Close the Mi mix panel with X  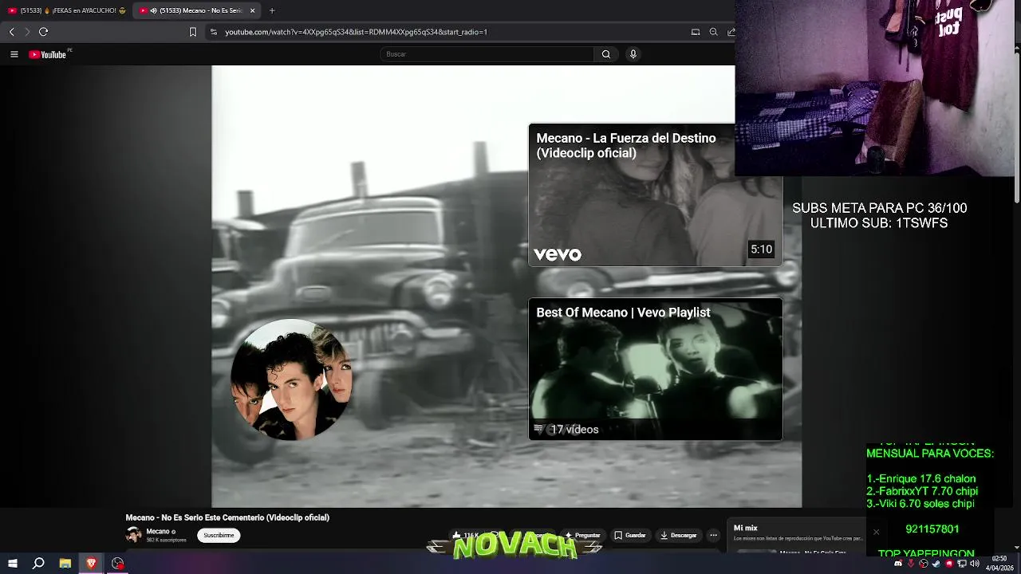(x=876, y=532)
